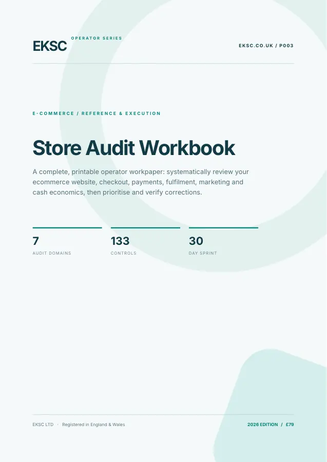This screenshot has height=462, width=327.
Task: Click the 133 statistic
Action: tap(120, 241)
